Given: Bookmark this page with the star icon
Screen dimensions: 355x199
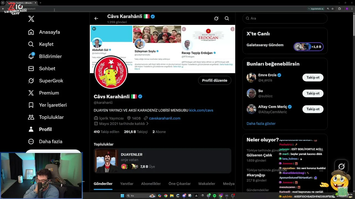Looking at the screenshot, I should click(x=333, y=9).
